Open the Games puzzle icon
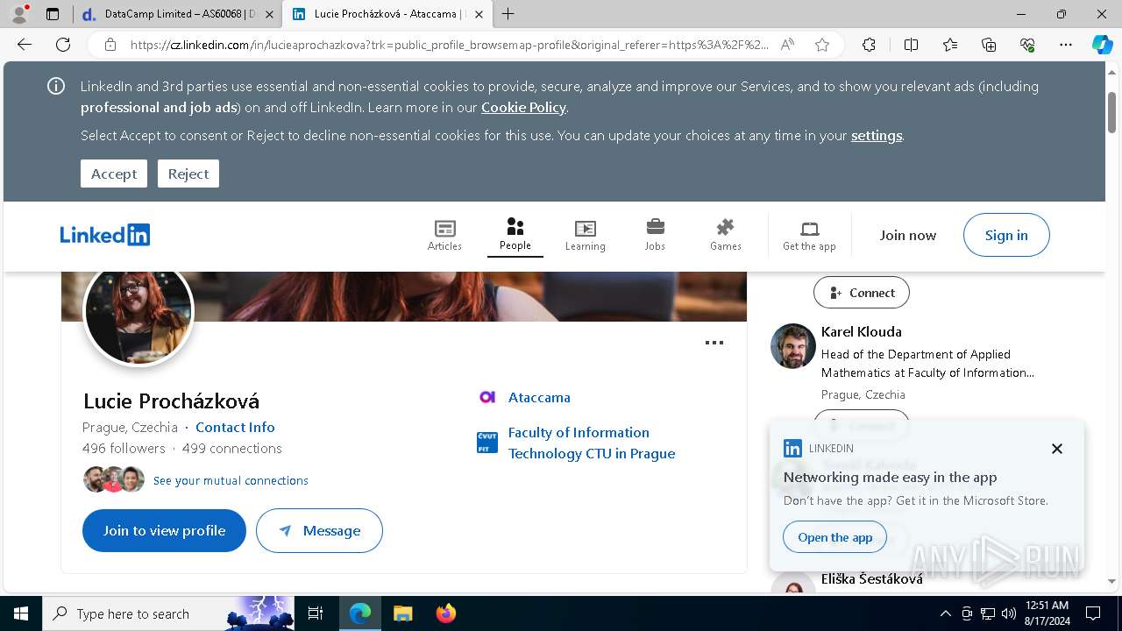Image resolution: width=1122 pixels, height=631 pixels. click(x=725, y=235)
